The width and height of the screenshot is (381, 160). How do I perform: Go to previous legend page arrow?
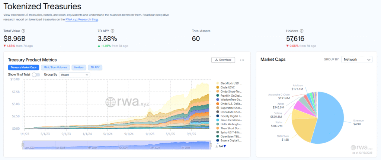click(217, 146)
